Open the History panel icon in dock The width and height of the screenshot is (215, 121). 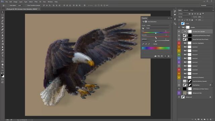pos(175,11)
